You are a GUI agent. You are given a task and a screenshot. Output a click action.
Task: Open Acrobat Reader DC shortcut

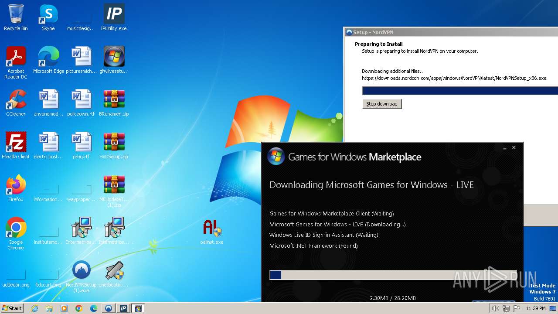16,63
